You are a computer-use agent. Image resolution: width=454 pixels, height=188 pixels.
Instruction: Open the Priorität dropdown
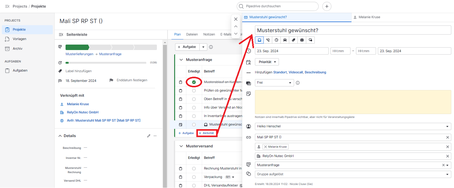(267, 62)
